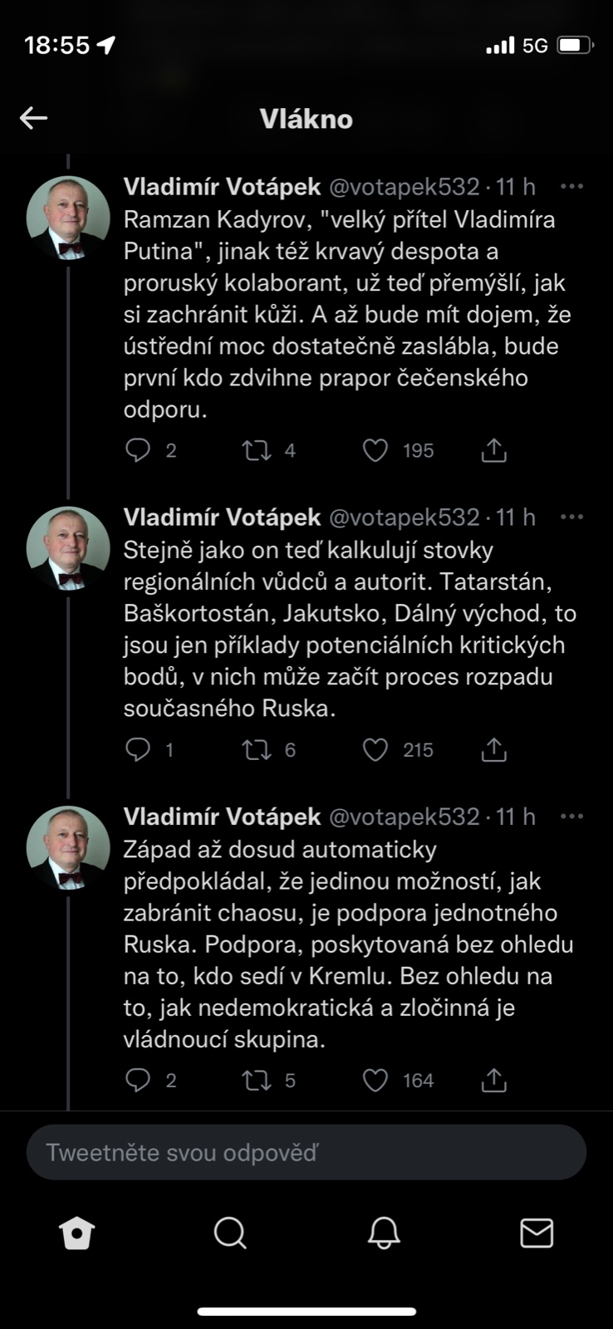The width and height of the screenshot is (613, 1329).
Task: Share the Tatarstán regional leaders tweet
Action: click(493, 750)
